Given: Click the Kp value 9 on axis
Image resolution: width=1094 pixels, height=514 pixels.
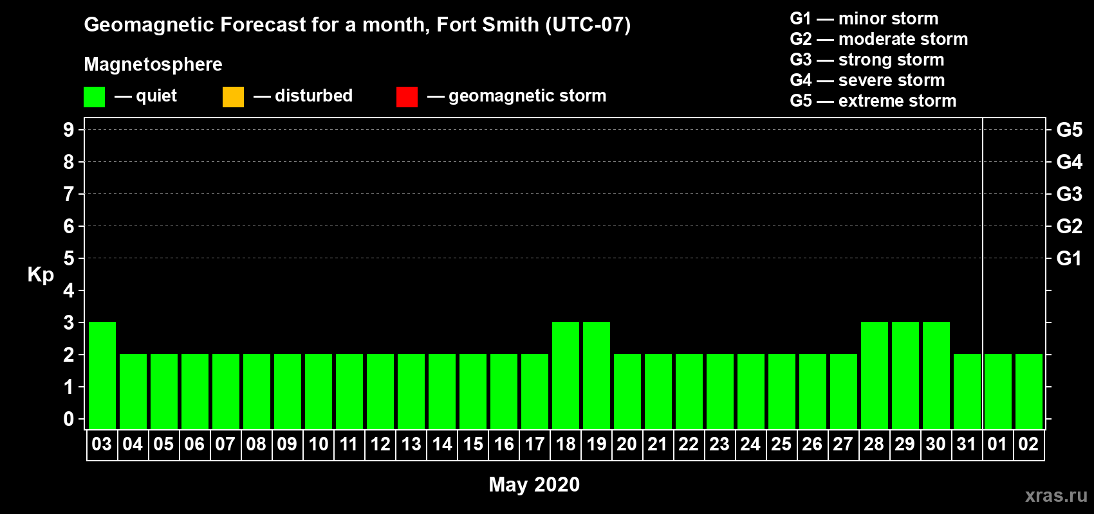Looking at the screenshot, I should [x=69, y=130].
